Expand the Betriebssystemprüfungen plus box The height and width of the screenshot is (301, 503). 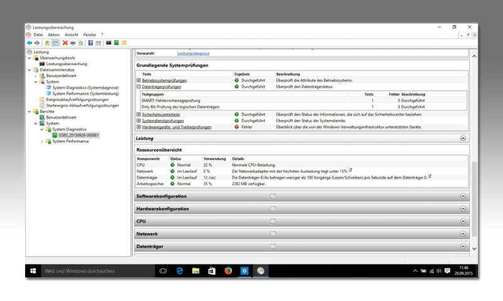pyautogui.click(x=138, y=80)
